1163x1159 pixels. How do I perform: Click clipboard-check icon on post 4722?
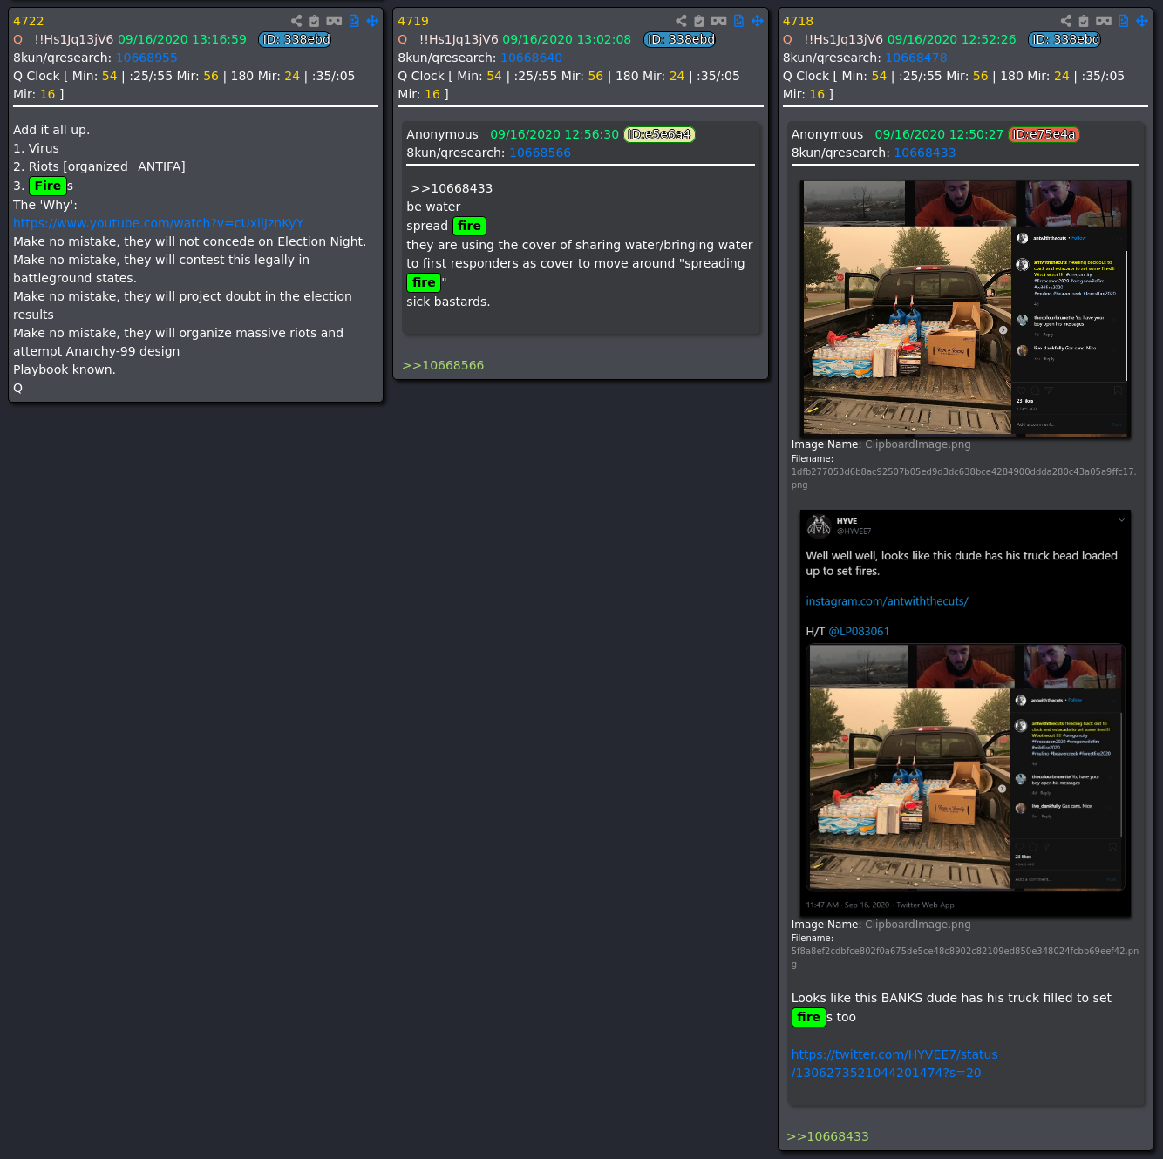point(315,21)
